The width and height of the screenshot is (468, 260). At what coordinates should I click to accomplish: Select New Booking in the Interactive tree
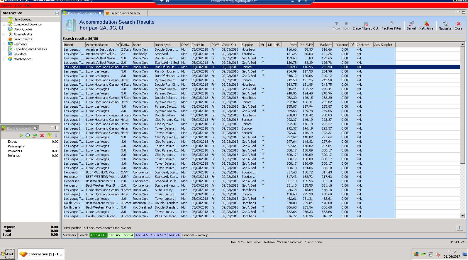point(22,19)
